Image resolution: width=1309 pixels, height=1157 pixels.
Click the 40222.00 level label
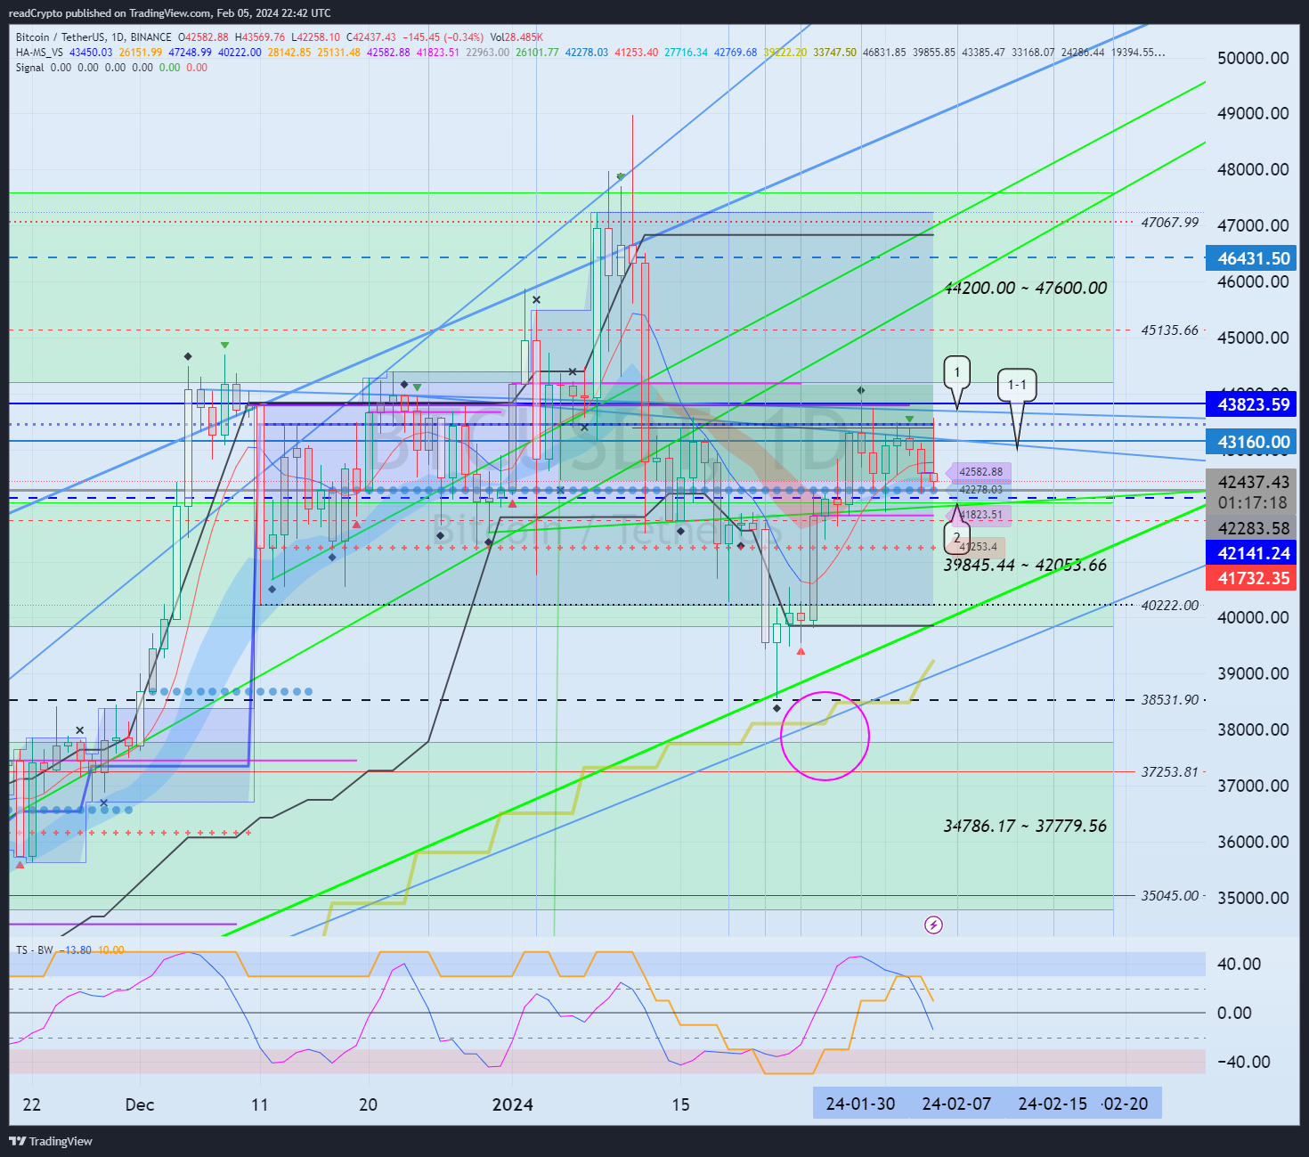pyautogui.click(x=1170, y=606)
